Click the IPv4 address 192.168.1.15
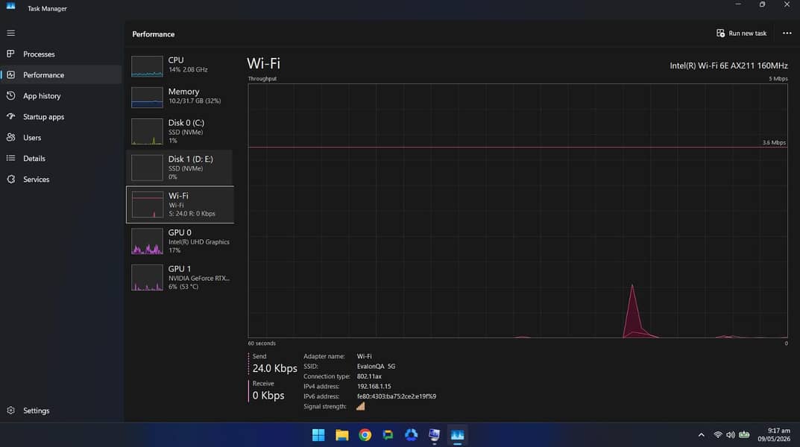Screen dimensions: 800x447 (374, 387)
